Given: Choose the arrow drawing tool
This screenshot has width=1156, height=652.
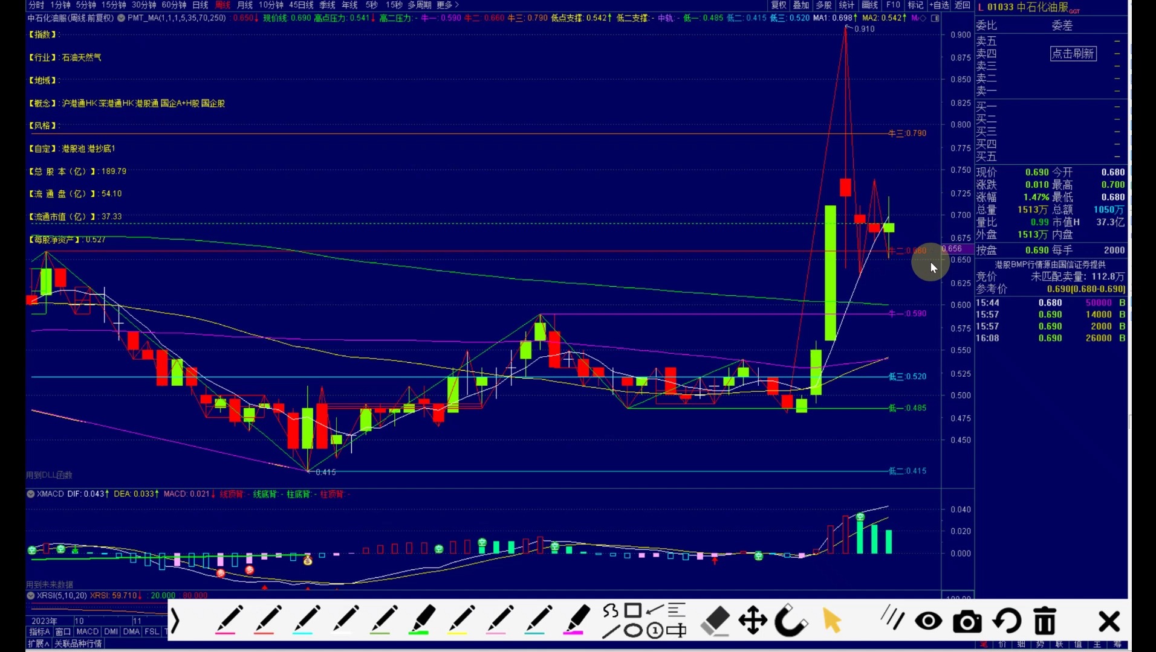Looking at the screenshot, I should click(x=654, y=610).
